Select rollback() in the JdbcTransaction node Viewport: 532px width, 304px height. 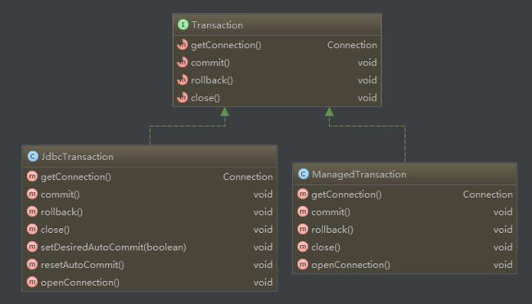point(61,212)
